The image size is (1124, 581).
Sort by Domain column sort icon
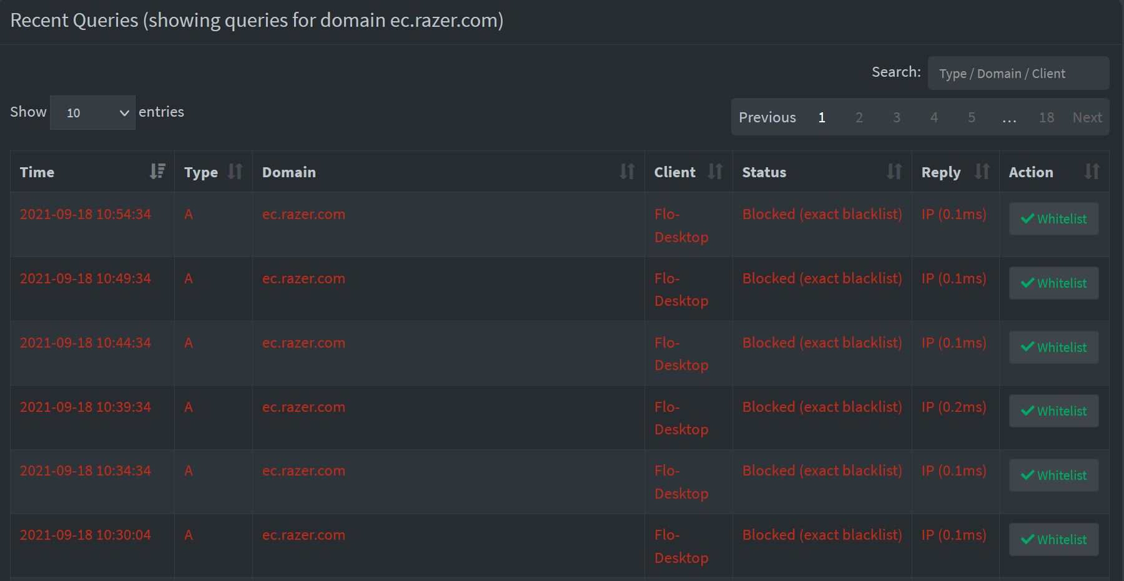coord(627,172)
